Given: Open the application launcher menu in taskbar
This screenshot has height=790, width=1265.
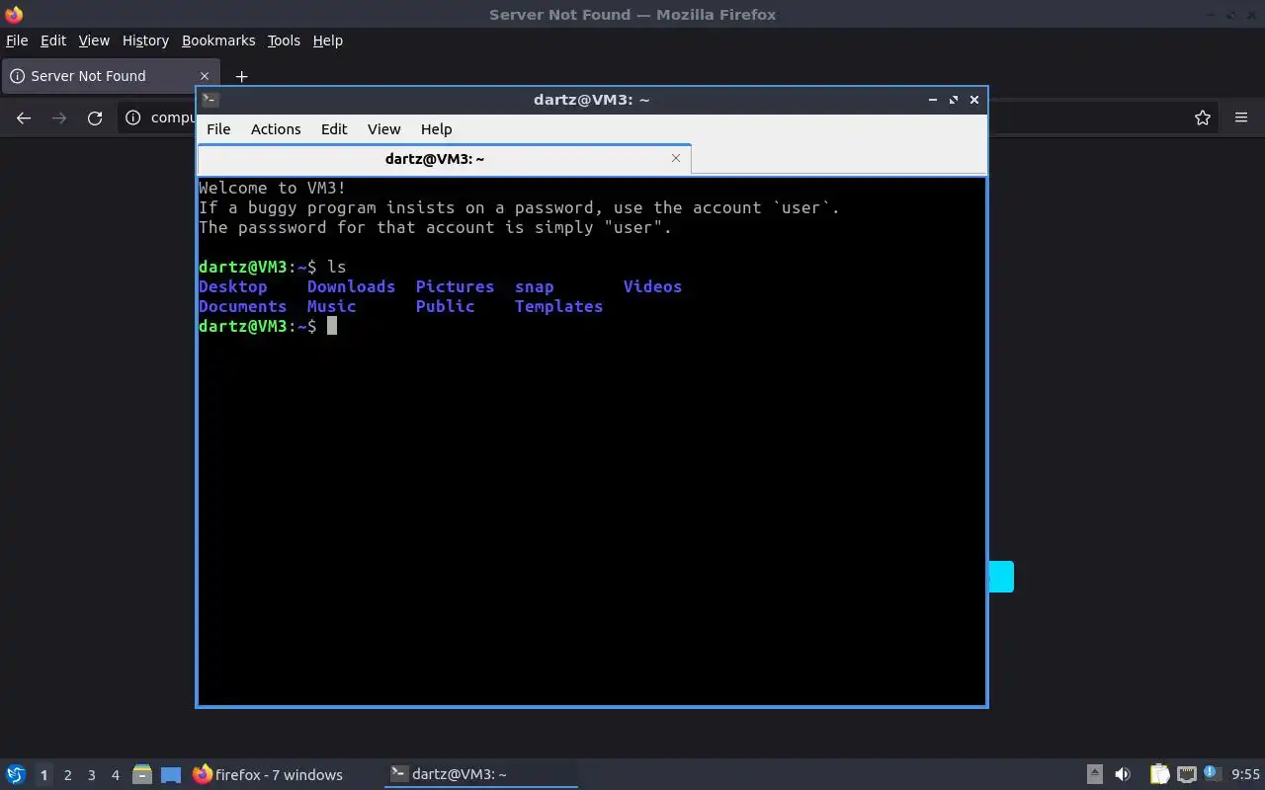Looking at the screenshot, I should coord(16,775).
